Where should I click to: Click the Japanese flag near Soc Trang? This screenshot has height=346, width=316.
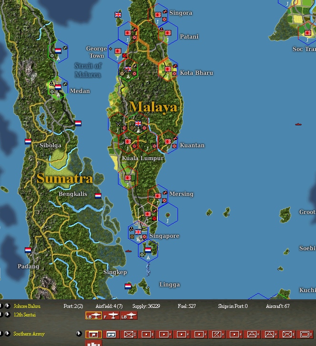pos(308,33)
